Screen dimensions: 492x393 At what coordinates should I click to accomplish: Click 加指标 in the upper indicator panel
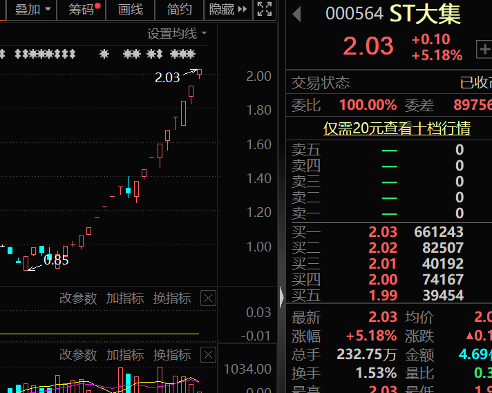125,298
